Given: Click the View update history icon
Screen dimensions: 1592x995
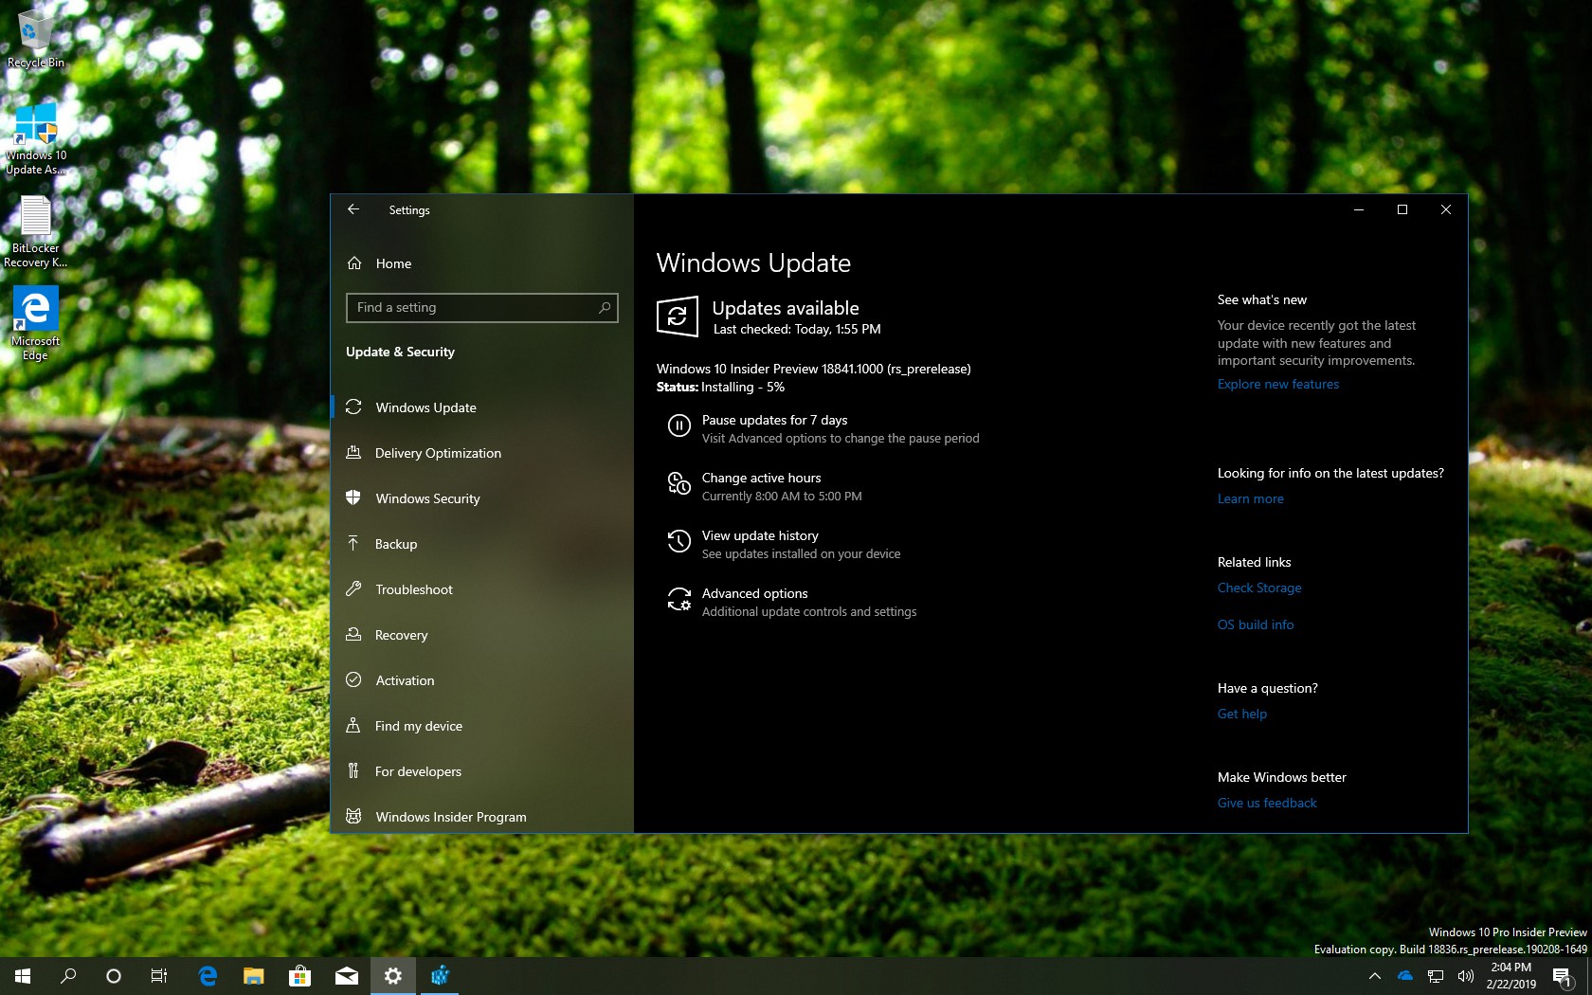Looking at the screenshot, I should 678,542.
